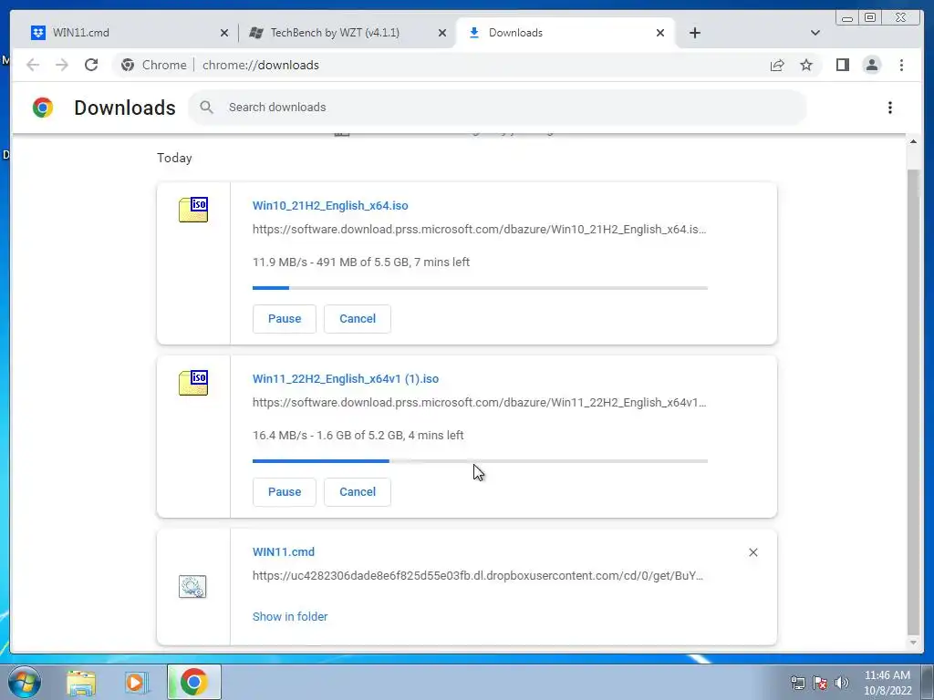Click the Win10 download speed status text

(361, 262)
